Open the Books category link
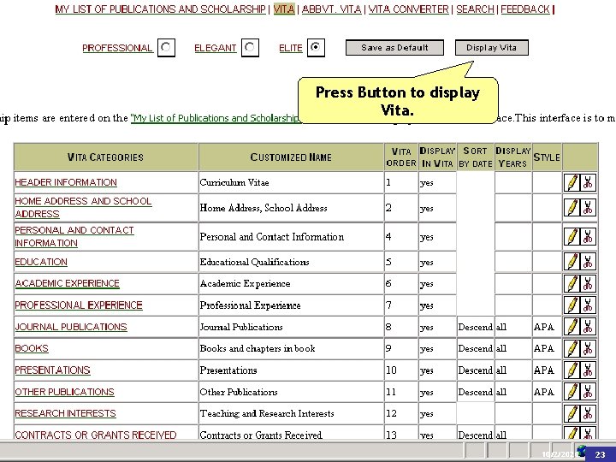 pyautogui.click(x=32, y=348)
